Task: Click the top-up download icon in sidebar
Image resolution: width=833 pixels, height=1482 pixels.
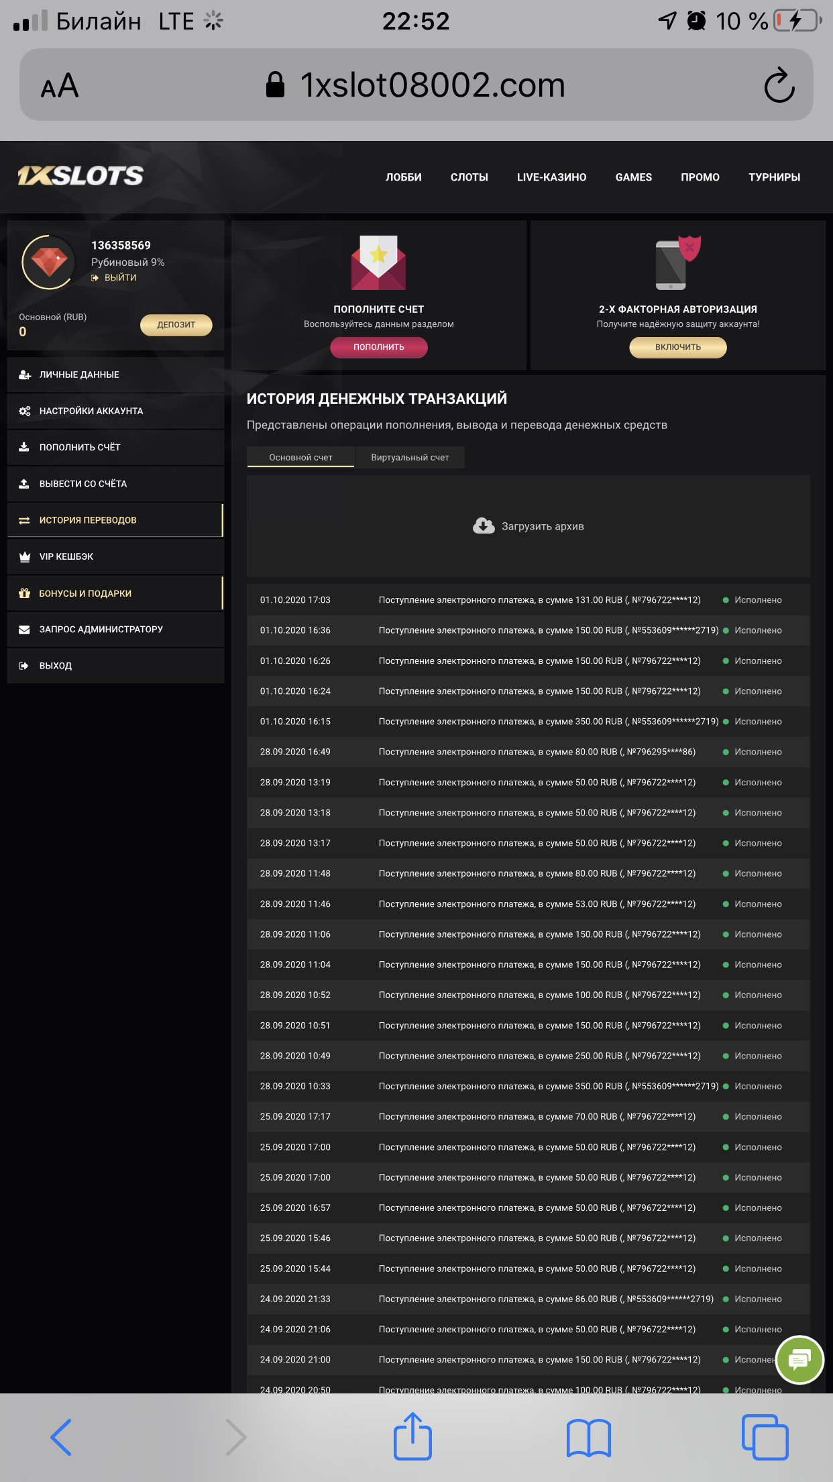Action: pos(24,447)
